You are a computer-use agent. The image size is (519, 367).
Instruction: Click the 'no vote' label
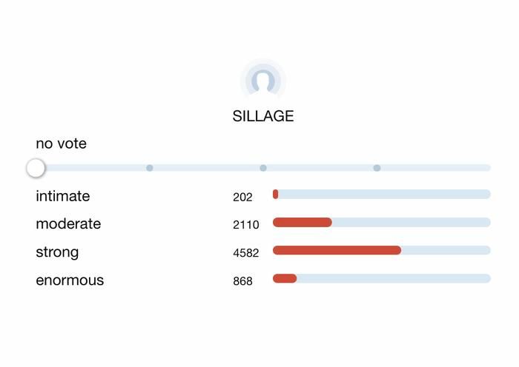pyautogui.click(x=61, y=144)
